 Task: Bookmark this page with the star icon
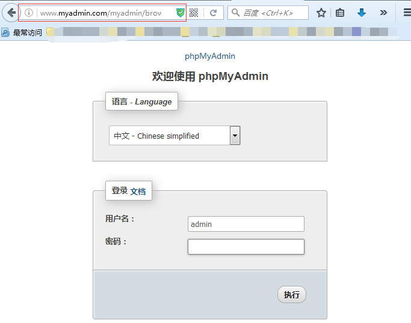[321, 13]
